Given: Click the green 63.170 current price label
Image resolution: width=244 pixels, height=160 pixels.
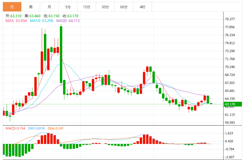Looking at the screenshot, I should tap(233, 104).
